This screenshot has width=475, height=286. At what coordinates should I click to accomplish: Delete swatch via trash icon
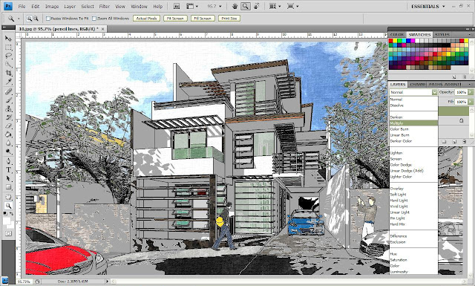coord(465,77)
